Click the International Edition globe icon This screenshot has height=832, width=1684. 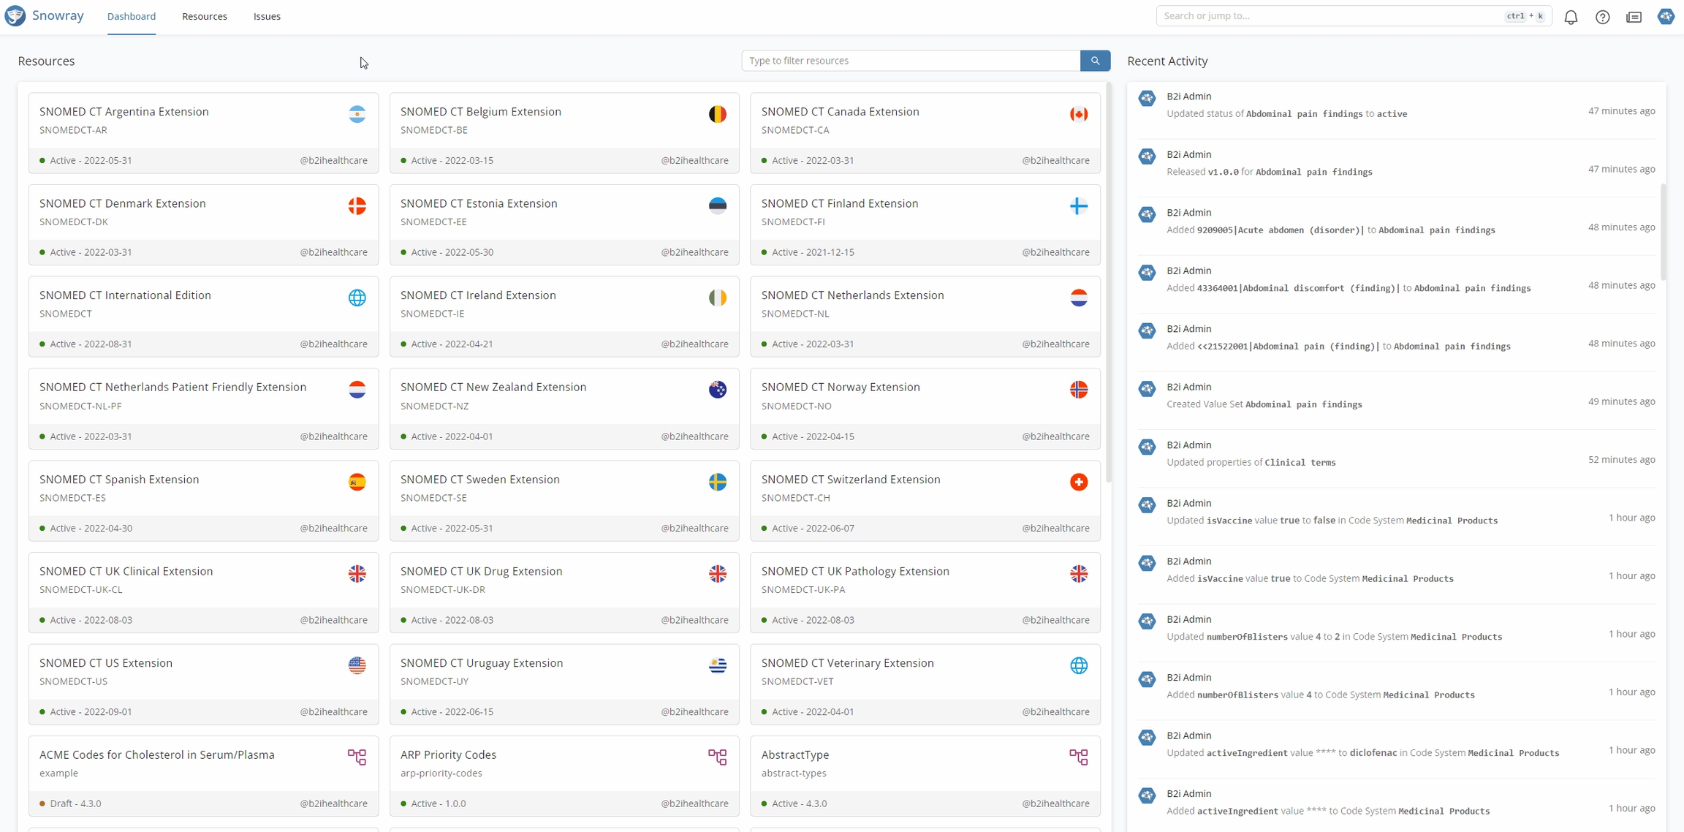(x=357, y=298)
